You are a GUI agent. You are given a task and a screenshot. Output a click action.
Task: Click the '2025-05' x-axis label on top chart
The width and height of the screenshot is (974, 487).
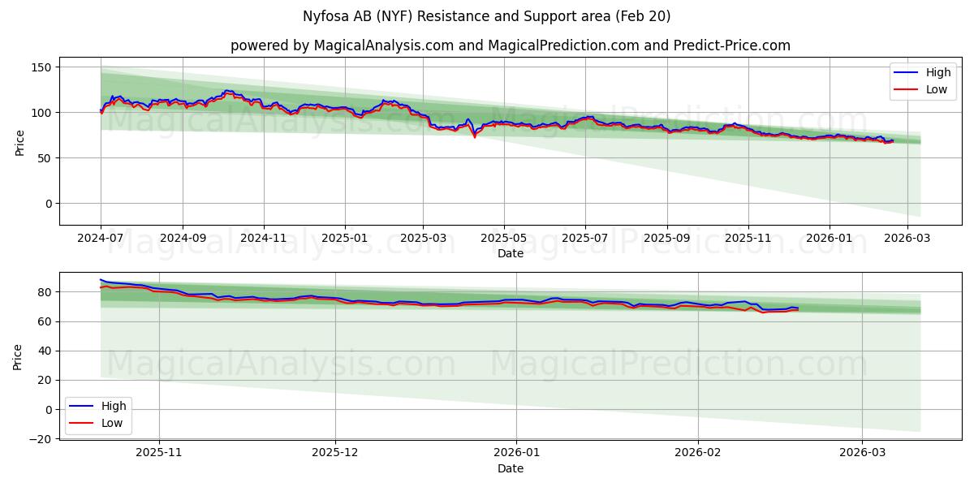504,239
